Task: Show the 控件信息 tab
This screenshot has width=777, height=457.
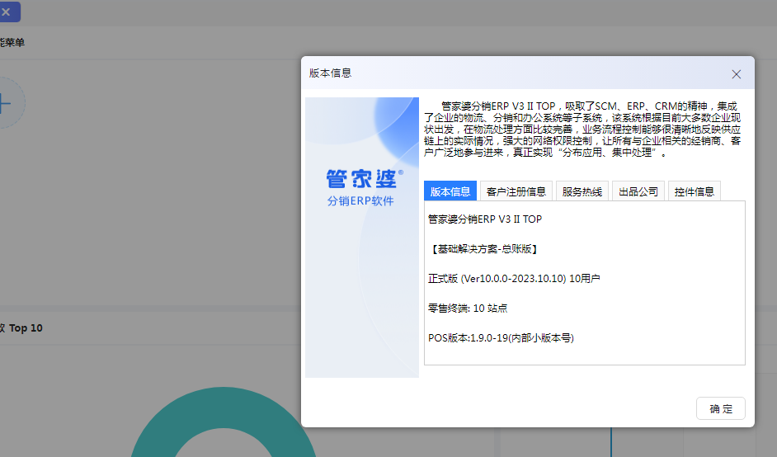Action: tap(694, 191)
